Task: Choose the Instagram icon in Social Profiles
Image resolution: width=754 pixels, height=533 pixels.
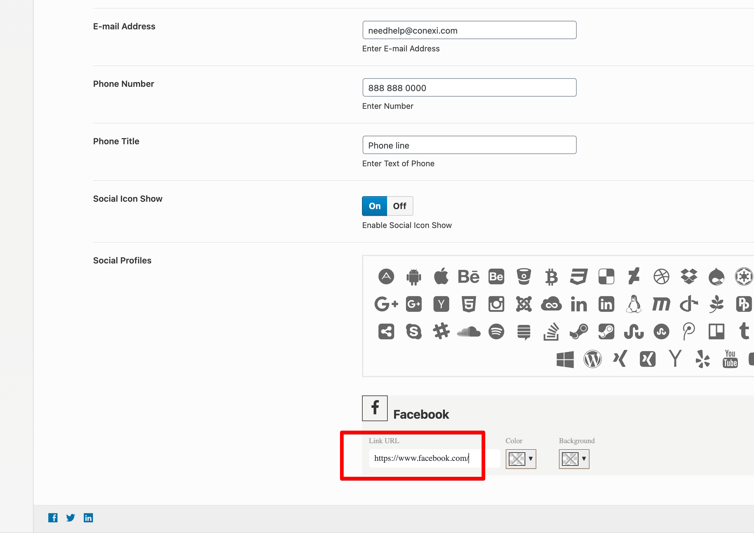Action: [496, 304]
